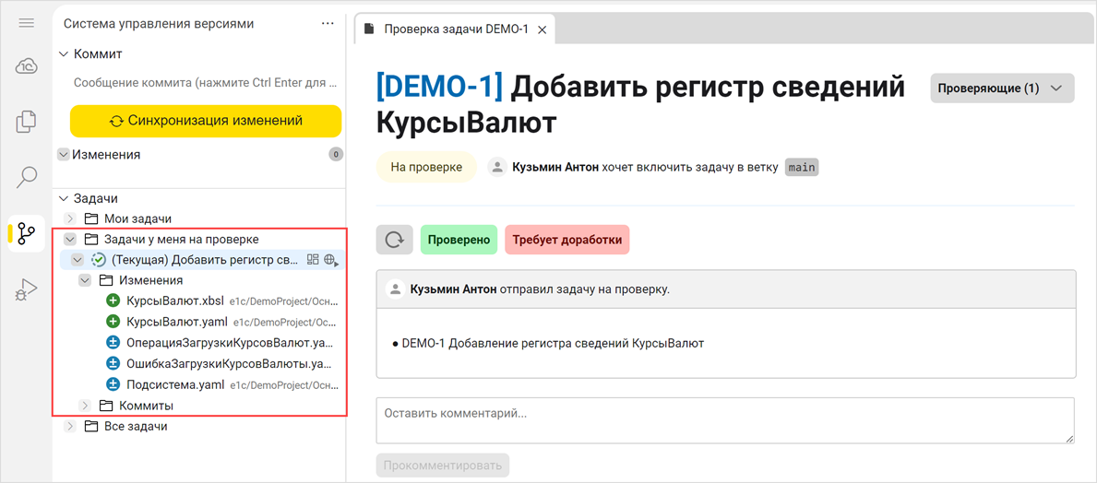Collapse the Изменения folder in task tree
Screen dimensions: 1097x483
coord(86,280)
